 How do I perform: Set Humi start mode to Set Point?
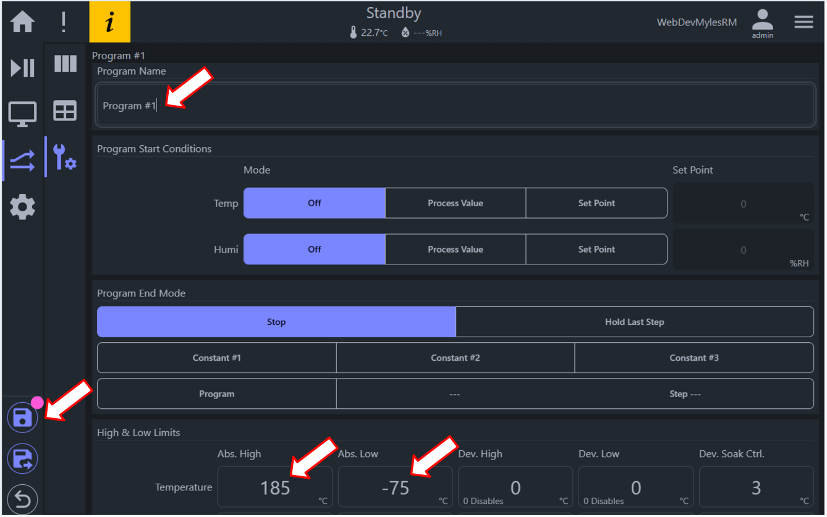click(596, 250)
